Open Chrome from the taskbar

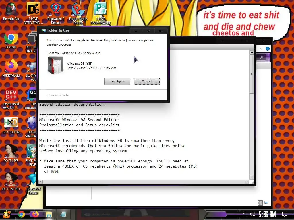[22, 214]
